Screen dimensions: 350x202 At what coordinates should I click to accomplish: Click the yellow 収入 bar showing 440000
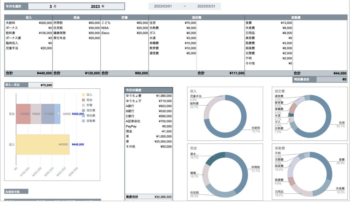(x=42, y=145)
